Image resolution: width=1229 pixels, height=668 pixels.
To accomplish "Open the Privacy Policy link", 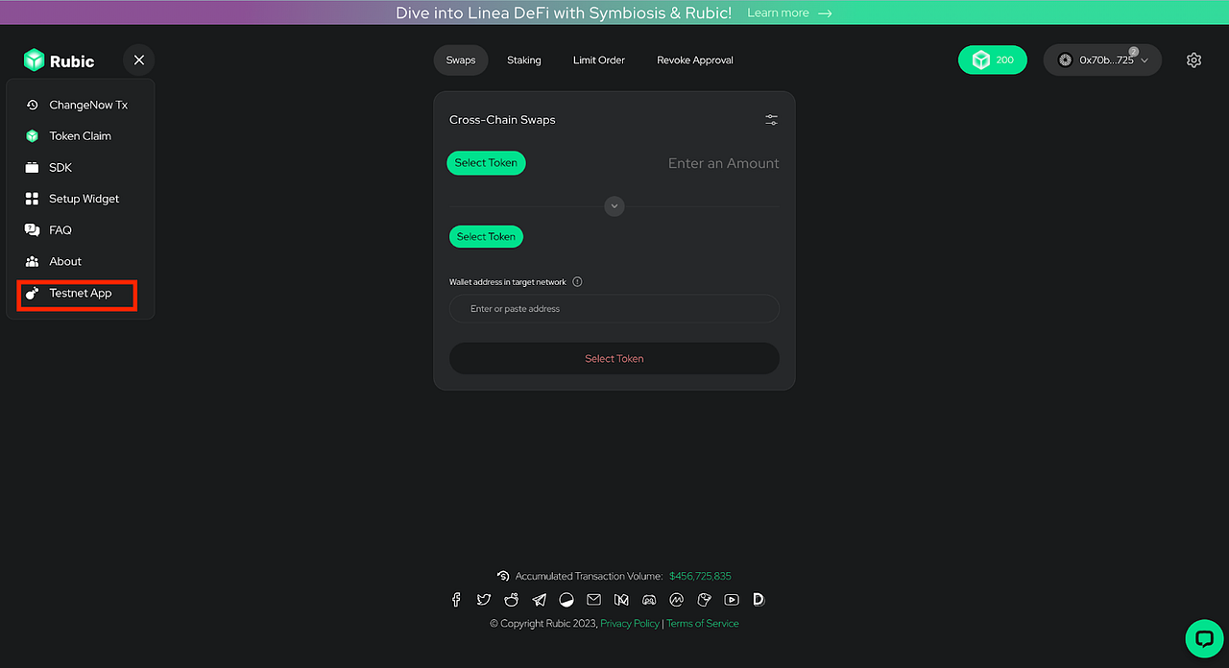I will pos(630,624).
